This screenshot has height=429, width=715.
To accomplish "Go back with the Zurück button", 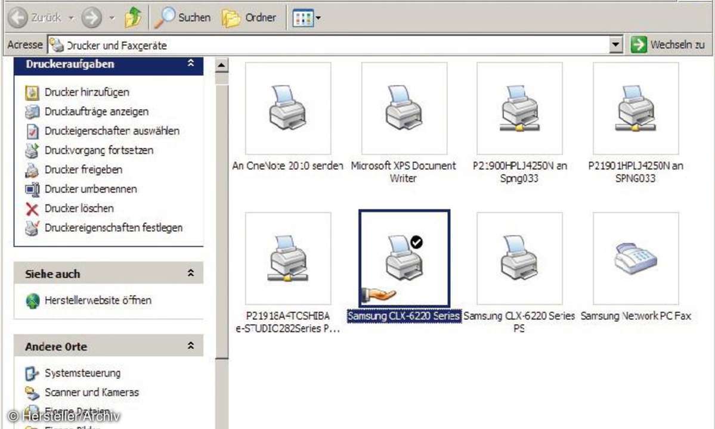I will 35,18.
